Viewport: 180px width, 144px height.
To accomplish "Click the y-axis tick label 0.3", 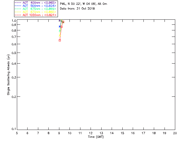I will point(14,77).
